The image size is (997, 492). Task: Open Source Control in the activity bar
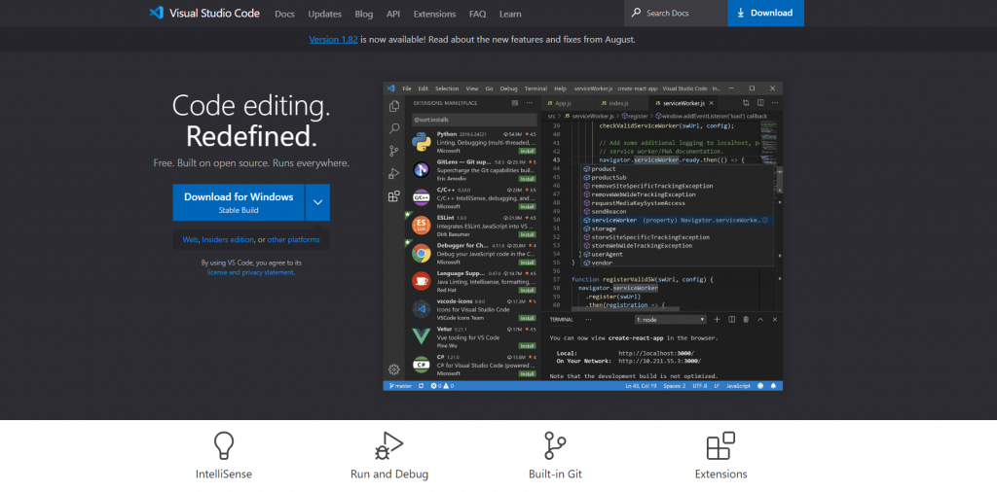pyautogui.click(x=394, y=151)
